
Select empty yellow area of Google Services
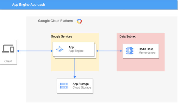[x=64, y=65]
